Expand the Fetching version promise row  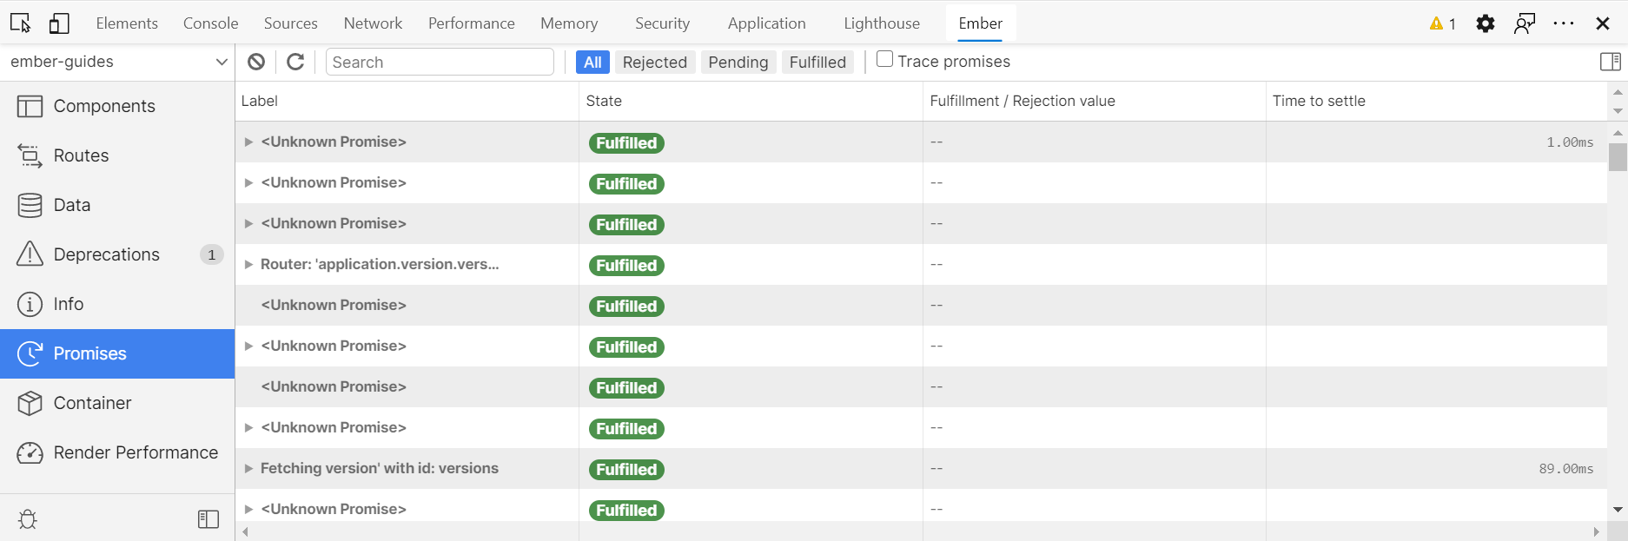[248, 469]
